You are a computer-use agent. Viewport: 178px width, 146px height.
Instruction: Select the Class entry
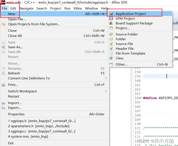[x=140, y=58]
